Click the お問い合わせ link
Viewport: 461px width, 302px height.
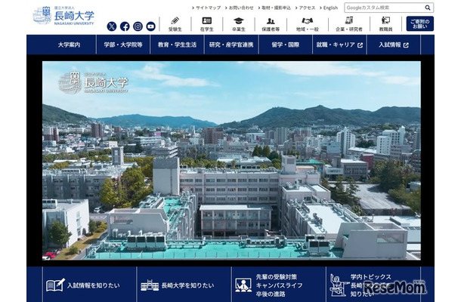pos(240,8)
